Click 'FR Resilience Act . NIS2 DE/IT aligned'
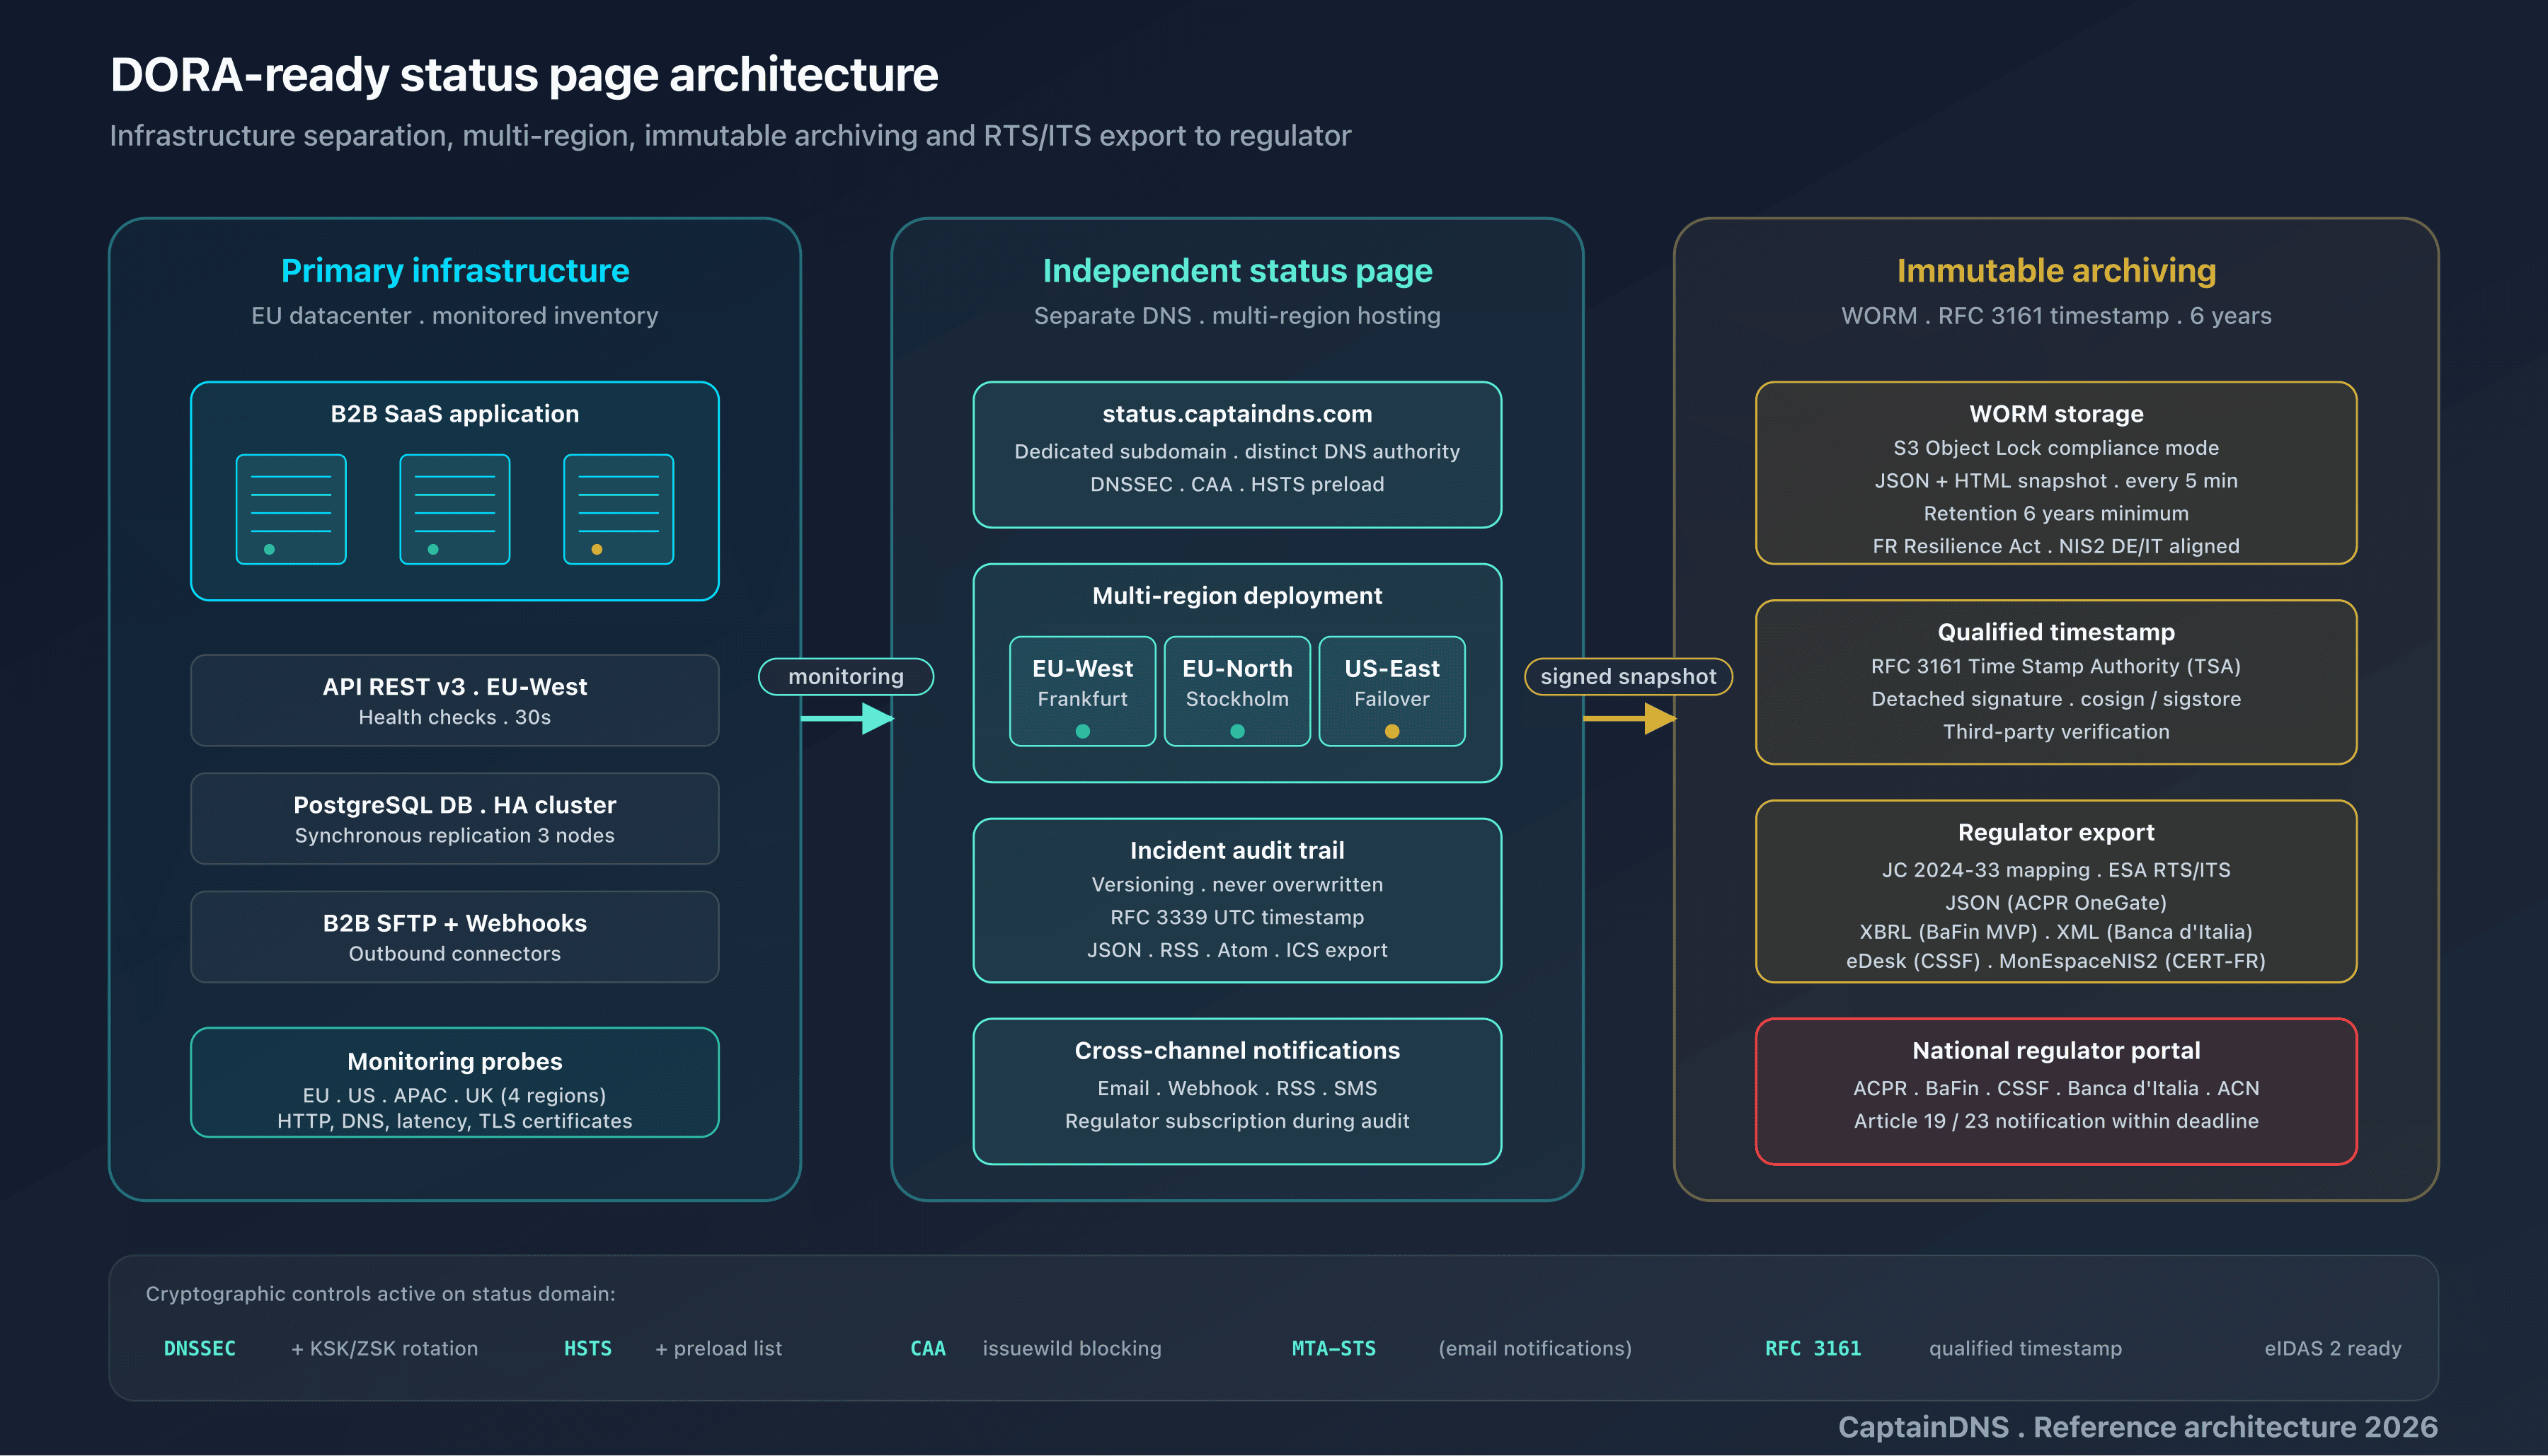 click(2056, 546)
